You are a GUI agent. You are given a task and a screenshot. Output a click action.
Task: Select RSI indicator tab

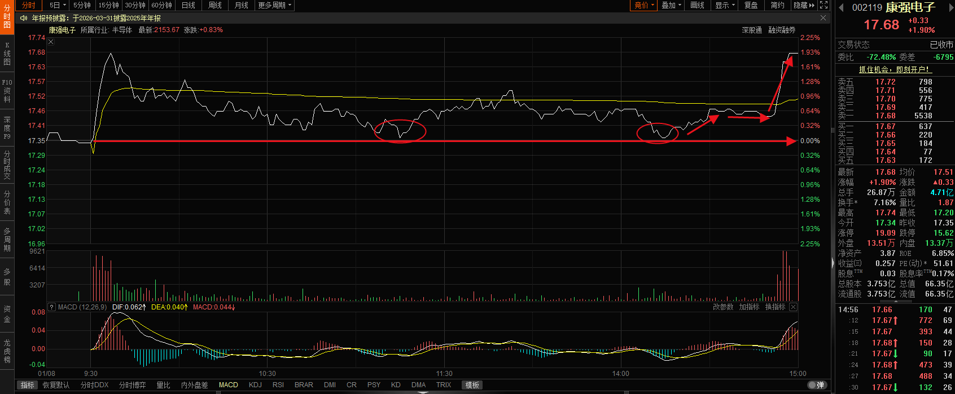[278, 385]
